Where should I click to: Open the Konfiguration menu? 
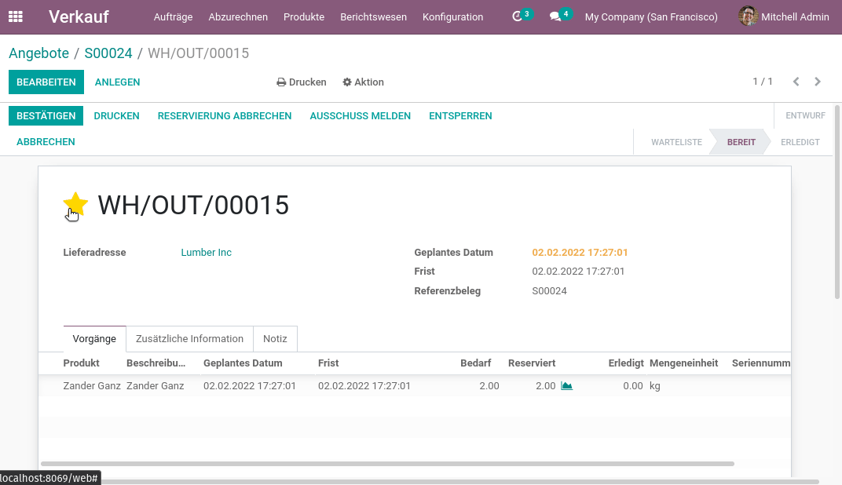(452, 16)
